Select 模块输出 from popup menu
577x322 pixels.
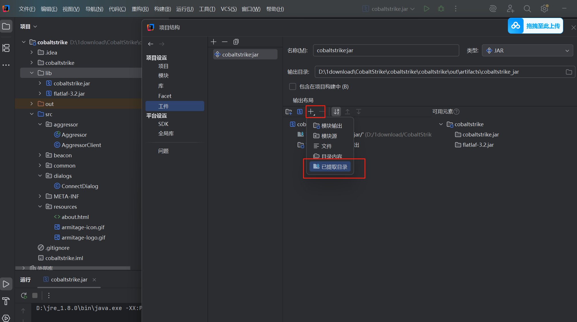tap(330, 126)
